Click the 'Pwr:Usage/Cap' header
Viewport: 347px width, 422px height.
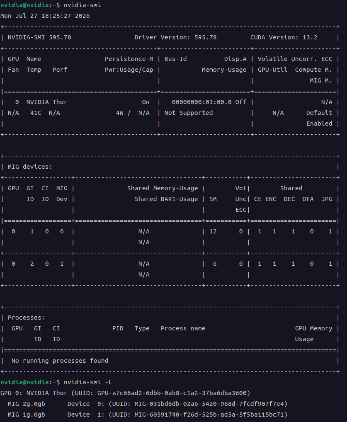coord(129,70)
